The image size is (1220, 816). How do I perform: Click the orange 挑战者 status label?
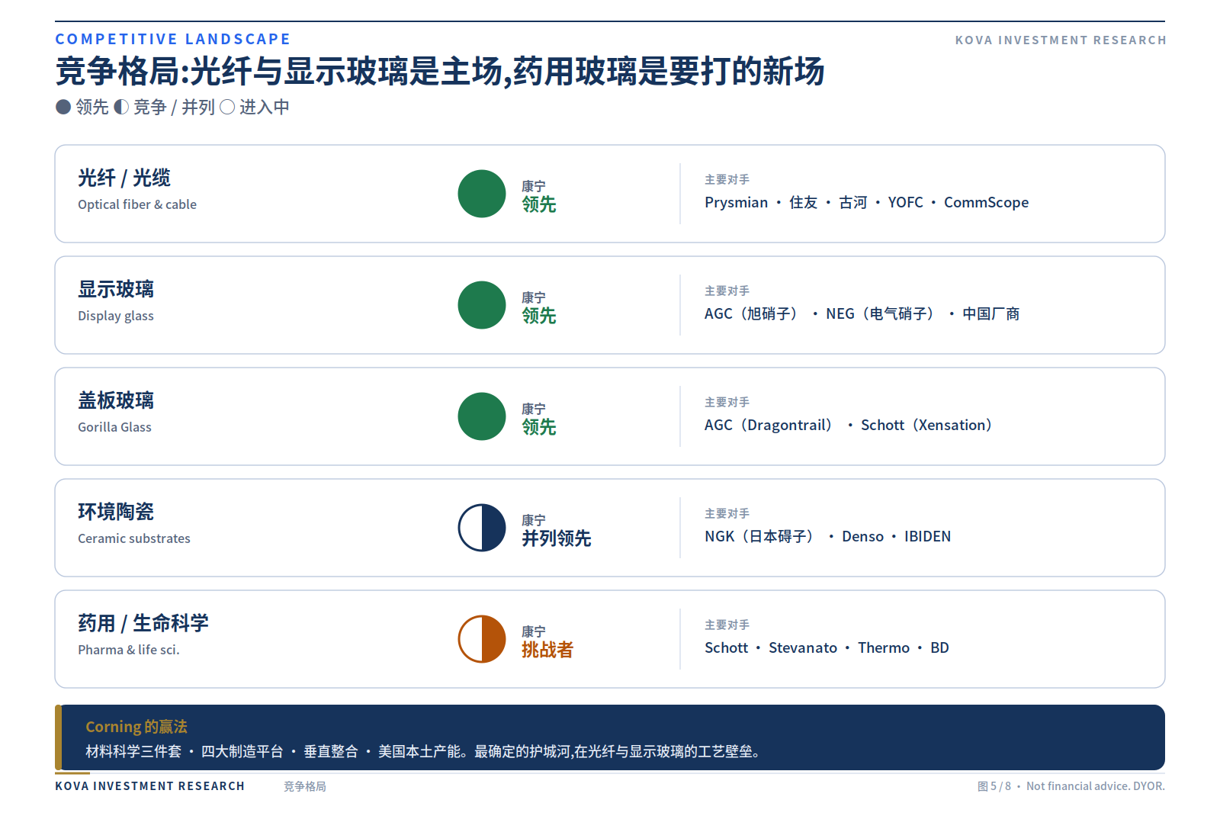(x=547, y=650)
